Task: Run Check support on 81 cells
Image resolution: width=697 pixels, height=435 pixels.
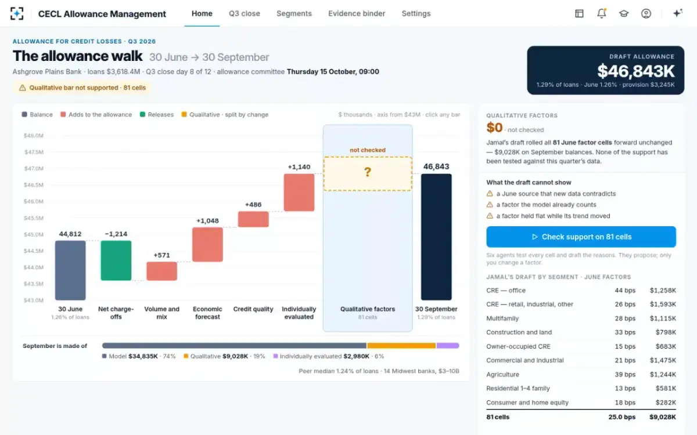Action: [x=581, y=237]
